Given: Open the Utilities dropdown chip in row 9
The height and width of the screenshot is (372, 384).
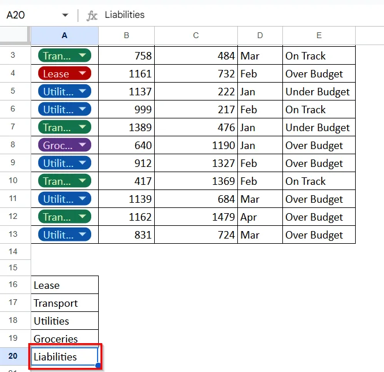Looking at the screenshot, I should tap(65, 163).
